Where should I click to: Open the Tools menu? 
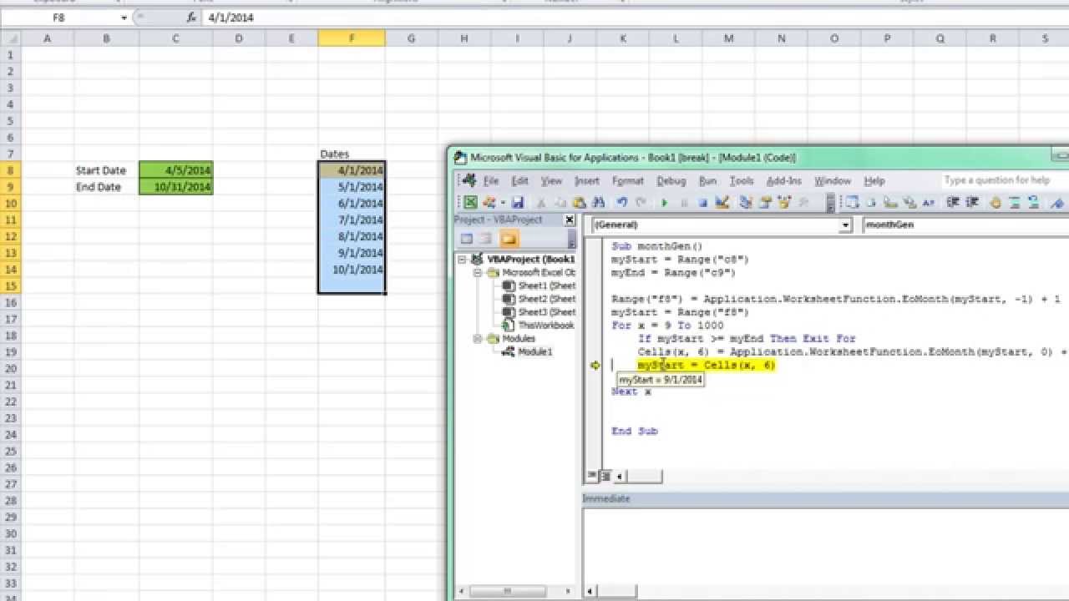[742, 180]
